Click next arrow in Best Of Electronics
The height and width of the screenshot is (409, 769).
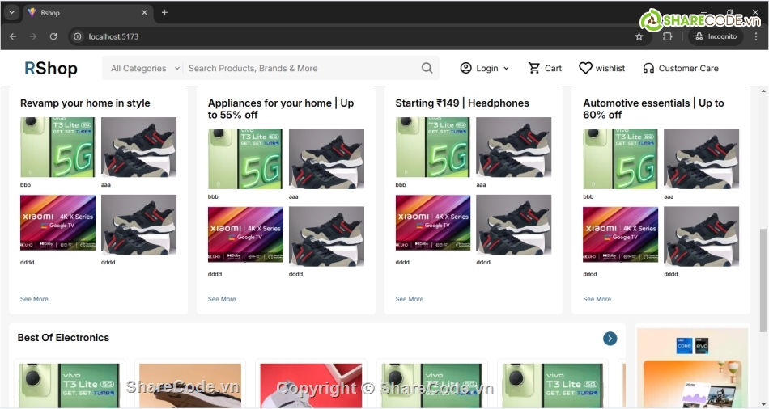tap(610, 339)
